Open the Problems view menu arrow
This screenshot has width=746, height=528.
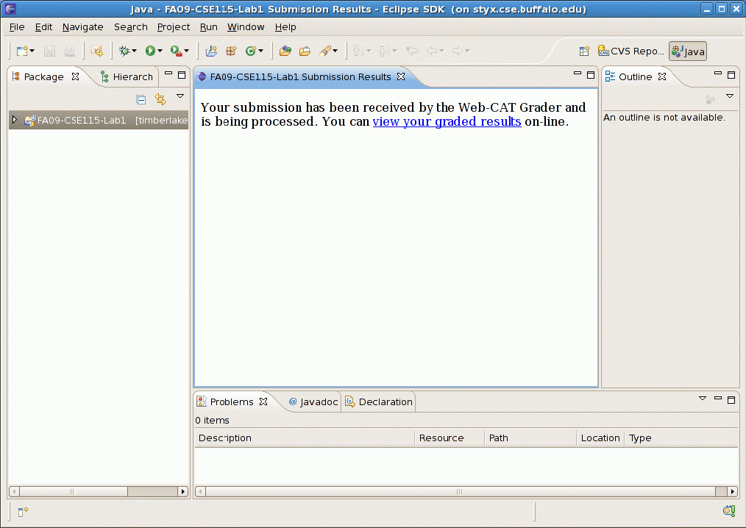702,399
